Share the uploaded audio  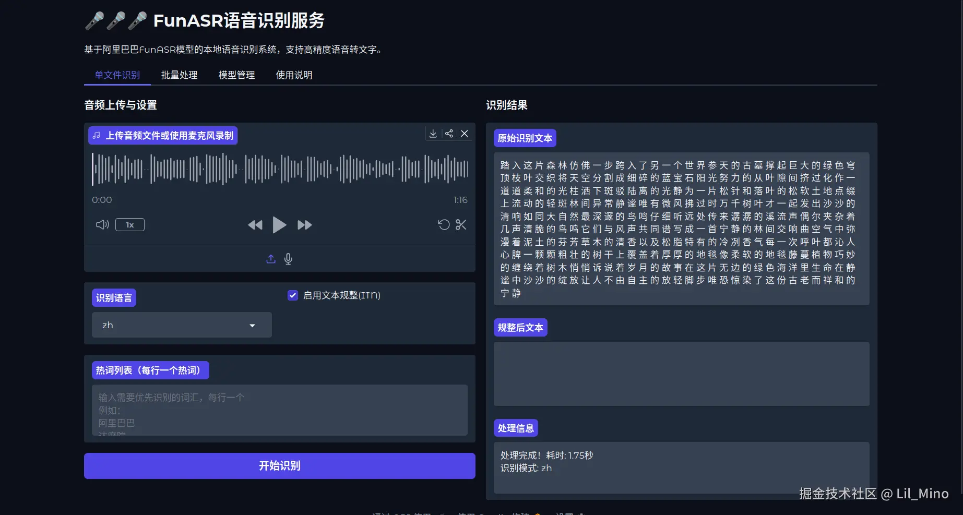449,134
